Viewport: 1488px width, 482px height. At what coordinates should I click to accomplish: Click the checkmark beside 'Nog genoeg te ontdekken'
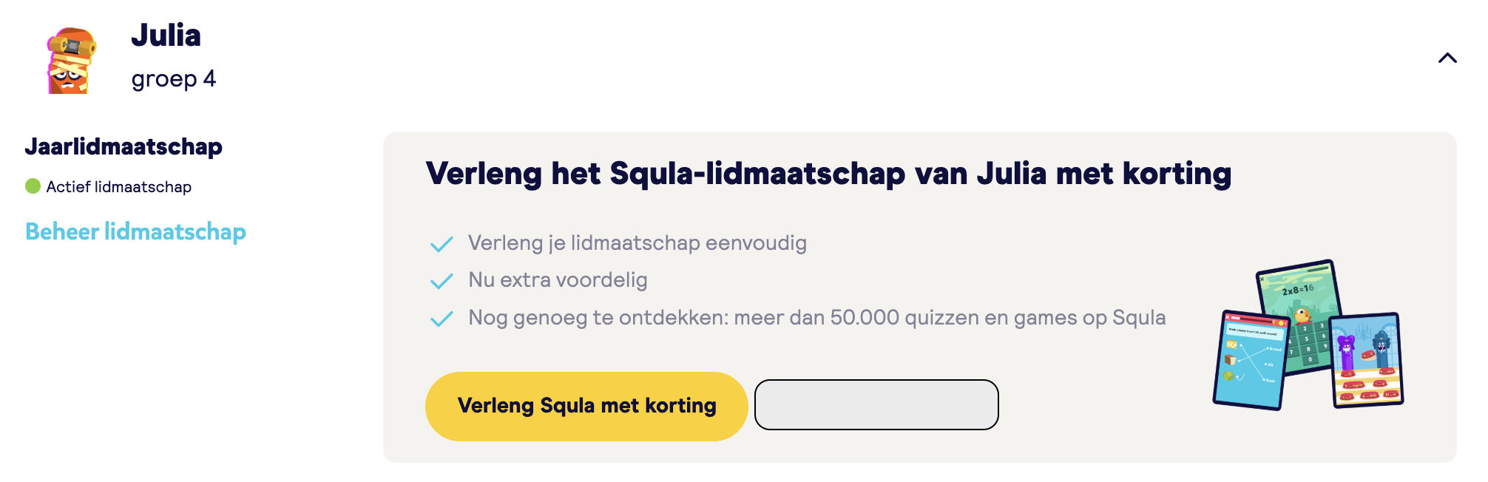[x=442, y=319]
